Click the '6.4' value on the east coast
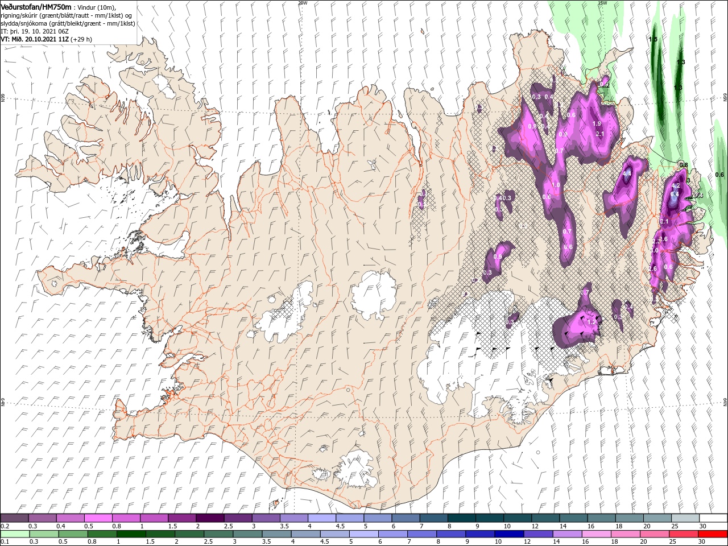The image size is (728, 546). point(675,194)
